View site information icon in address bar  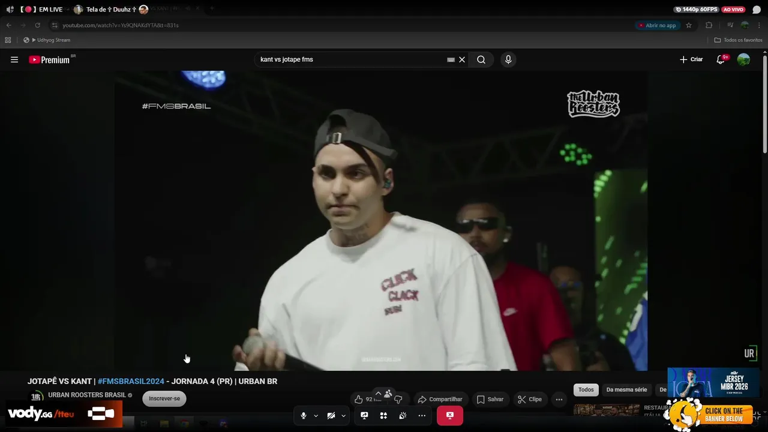[55, 25]
